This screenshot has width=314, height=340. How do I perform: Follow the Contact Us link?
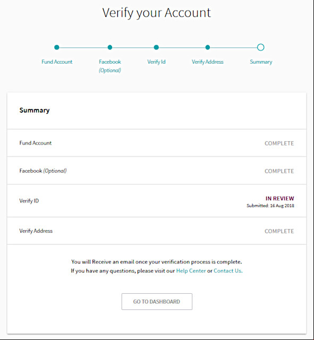pos(228,271)
